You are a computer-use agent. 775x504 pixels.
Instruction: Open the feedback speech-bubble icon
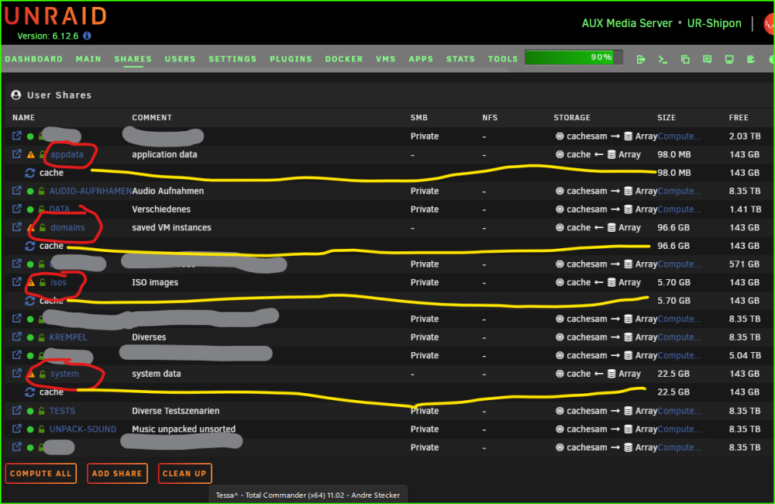(x=708, y=60)
